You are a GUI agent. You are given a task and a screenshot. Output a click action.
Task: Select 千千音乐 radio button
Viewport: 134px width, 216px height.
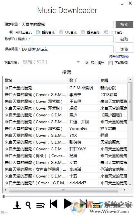[106, 32]
